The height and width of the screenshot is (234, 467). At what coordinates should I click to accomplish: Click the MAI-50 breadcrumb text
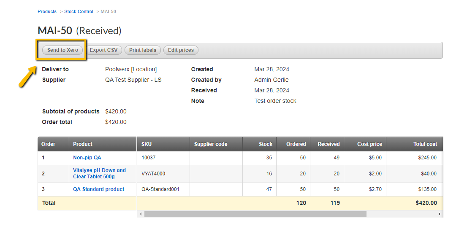click(x=109, y=11)
